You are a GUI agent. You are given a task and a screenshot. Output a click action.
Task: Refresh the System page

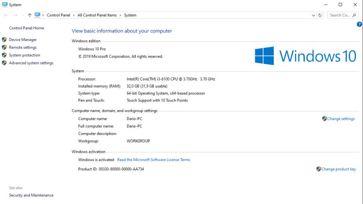pyautogui.click(x=320, y=15)
